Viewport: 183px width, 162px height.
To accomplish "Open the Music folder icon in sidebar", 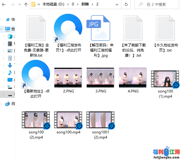I will (10, 72).
